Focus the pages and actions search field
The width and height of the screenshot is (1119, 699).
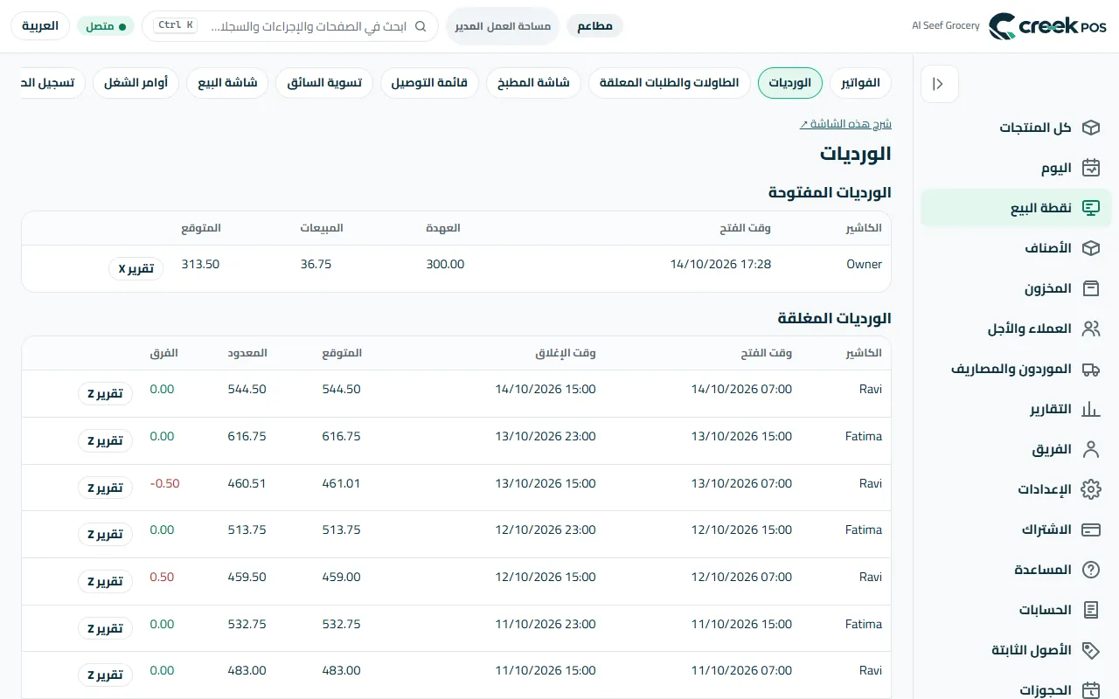pyautogui.click(x=290, y=26)
